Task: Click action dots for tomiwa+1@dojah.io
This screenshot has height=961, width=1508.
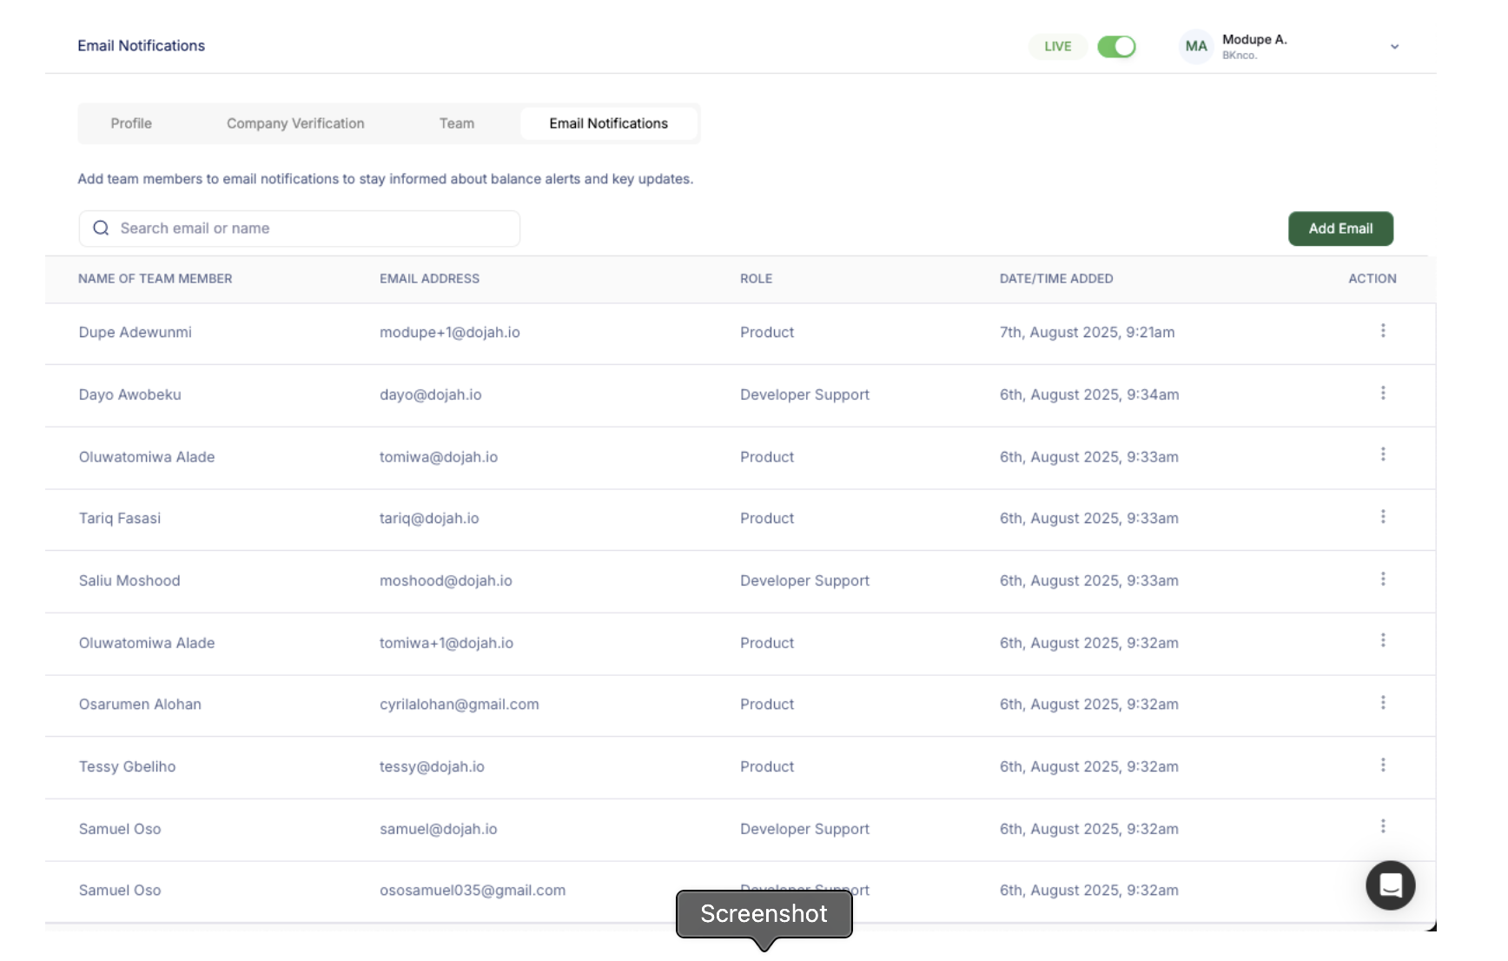Action: click(x=1383, y=641)
